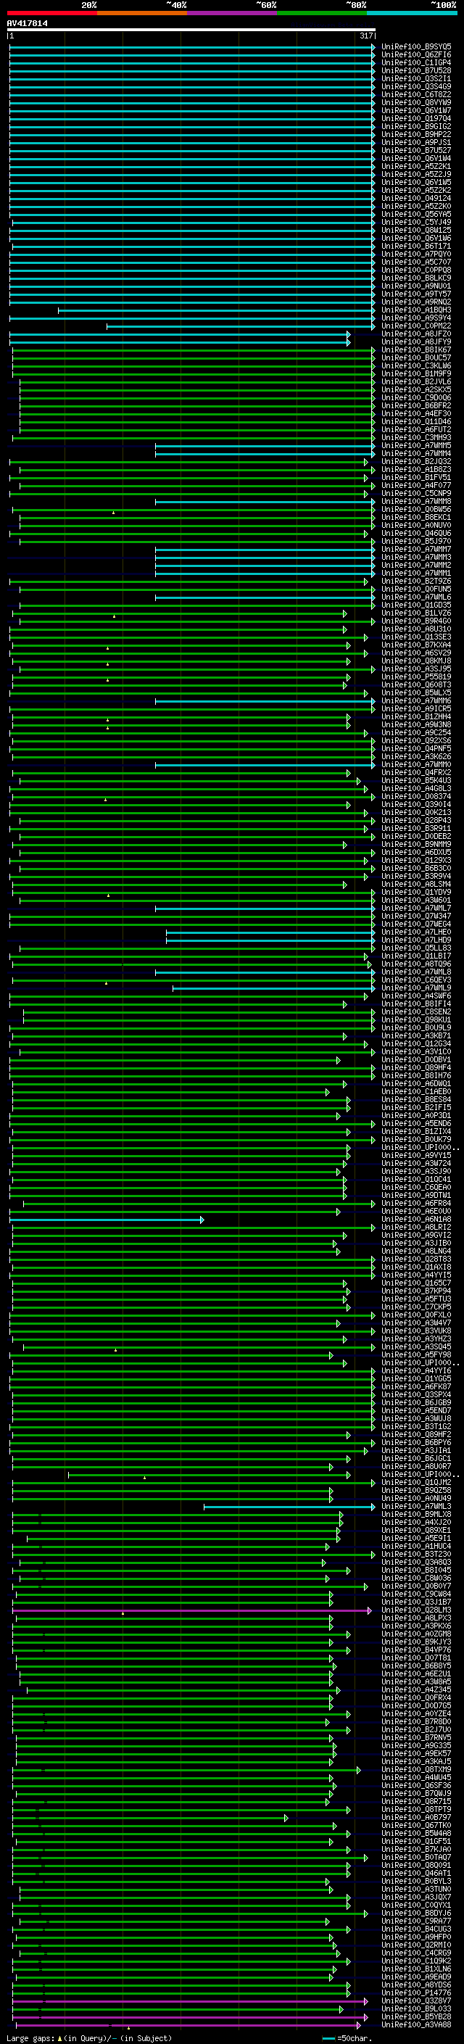The height and width of the screenshot is (2044, 464).
Task: Click hit label UniRef100_B2T9Z6
Action: tap(416, 582)
